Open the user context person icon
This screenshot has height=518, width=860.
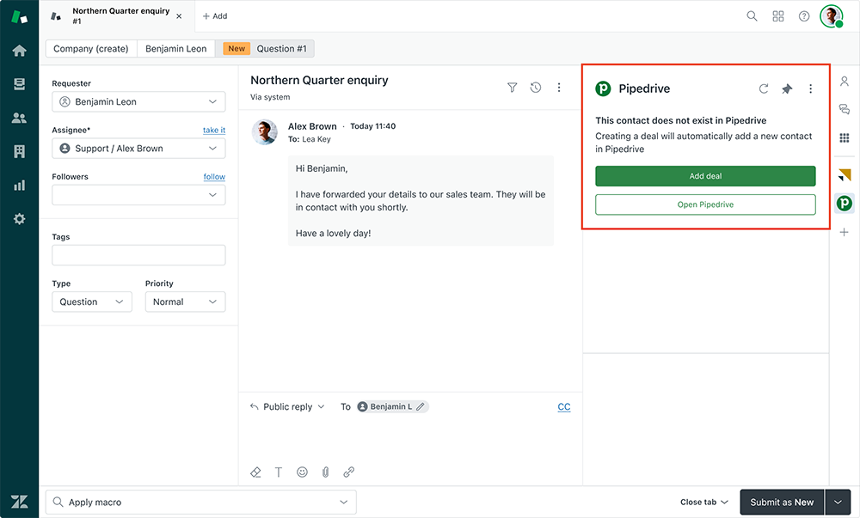coord(845,82)
